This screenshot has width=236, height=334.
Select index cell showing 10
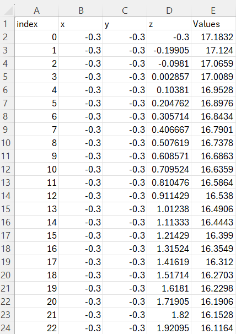pos(37,169)
